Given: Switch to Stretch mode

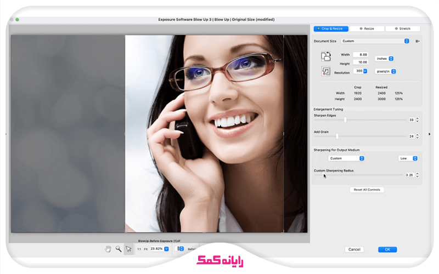Looking at the screenshot, I should coord(403,28).
